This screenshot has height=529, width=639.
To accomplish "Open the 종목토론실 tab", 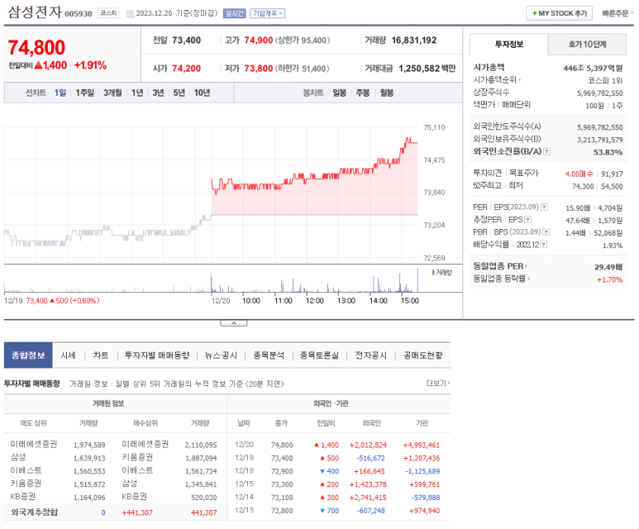I will click(x=319, y=355).
